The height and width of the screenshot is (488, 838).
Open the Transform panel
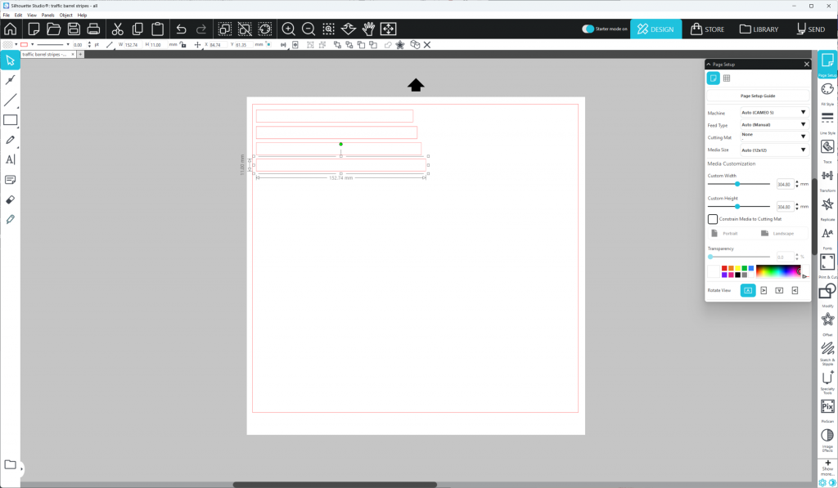827,179
